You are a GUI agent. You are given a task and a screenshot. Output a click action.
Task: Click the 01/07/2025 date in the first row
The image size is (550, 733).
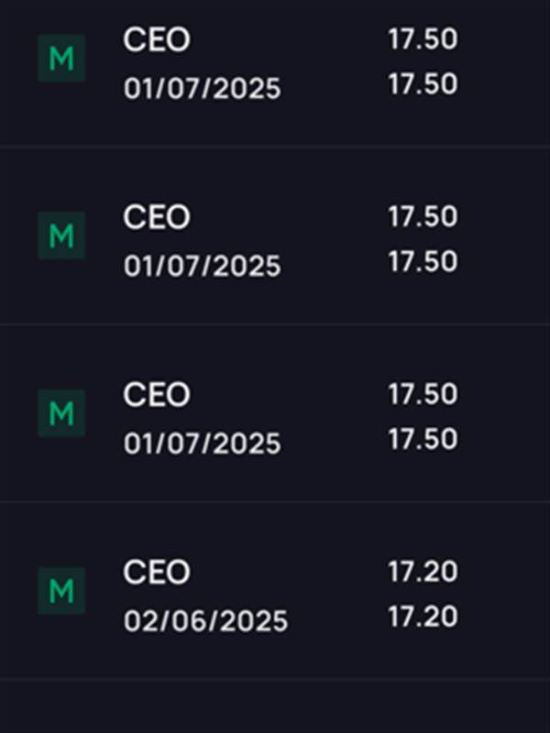(202, 89)
